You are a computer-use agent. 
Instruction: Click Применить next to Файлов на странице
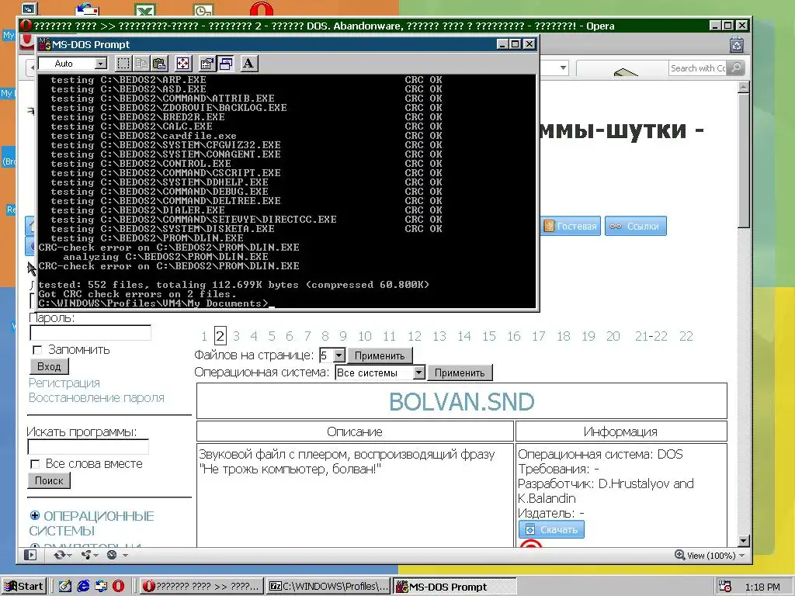coord(380,355)
